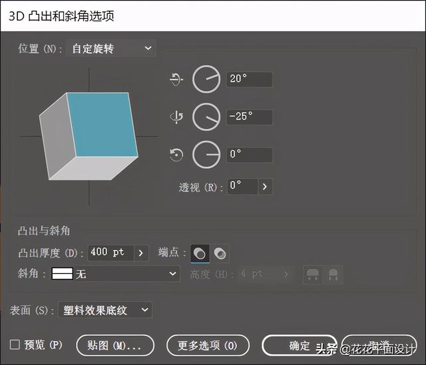426x365 pixels.
Task: Turn off cap for hollow appearance
Action: (220, 253)
